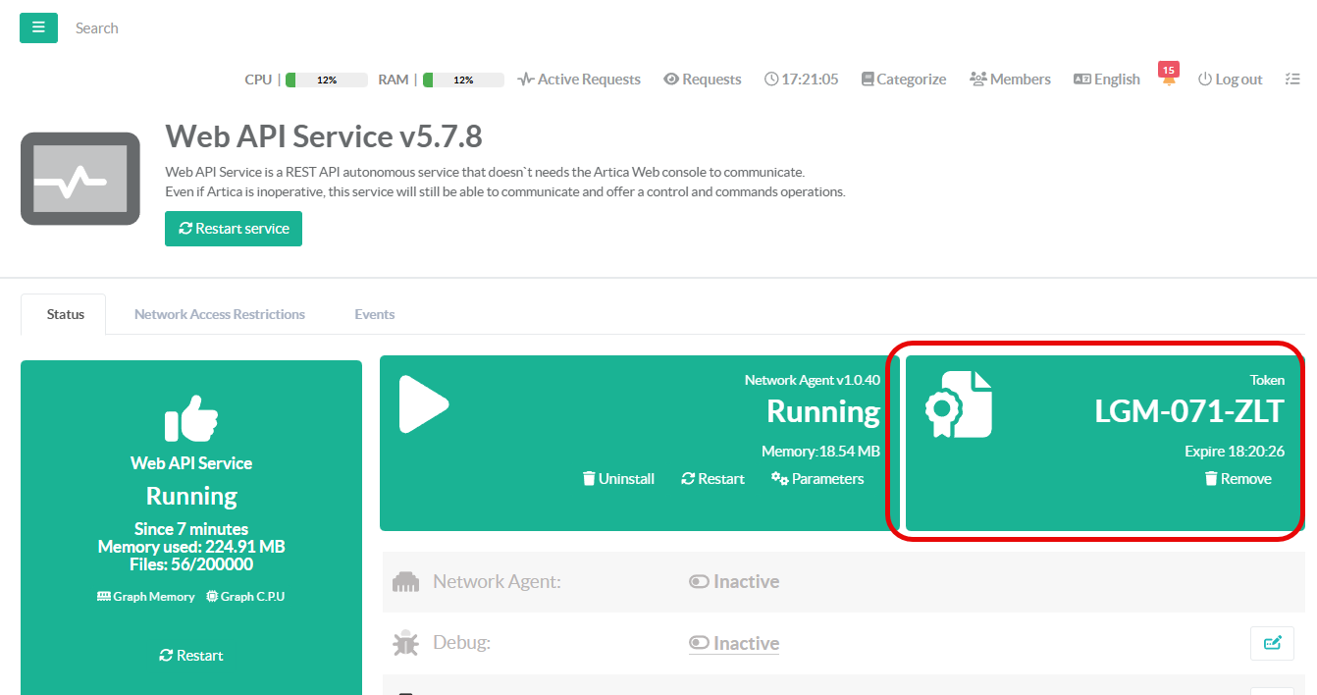
Task: Click the CPU usage progress bar
Action: (327, 80)
